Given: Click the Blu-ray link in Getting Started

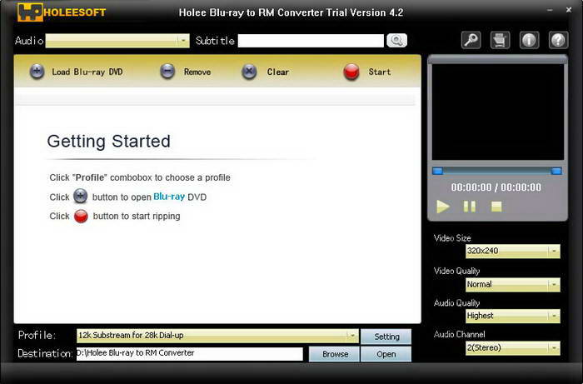Looking at the screenshot, I should [x=169, y=197].
